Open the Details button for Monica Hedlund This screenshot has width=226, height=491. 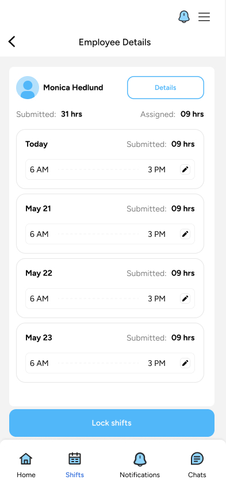[x=166, y=88]
